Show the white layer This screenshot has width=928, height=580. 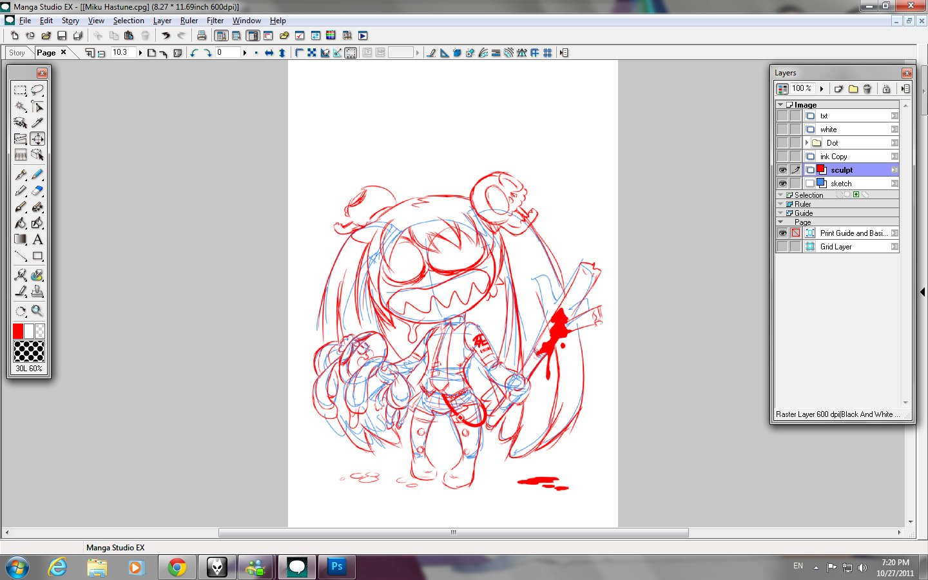(x=782, y=130)
